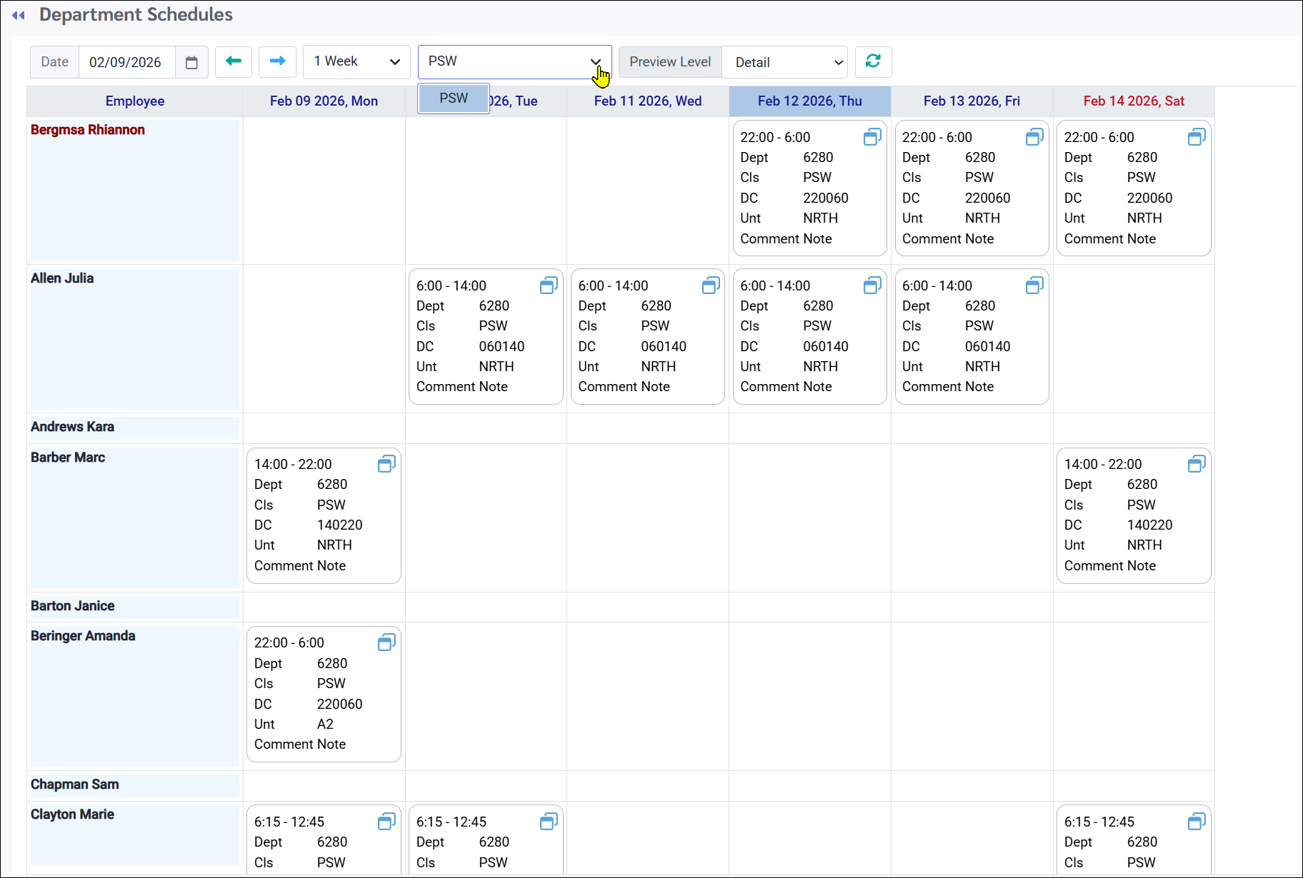Click employee name Andrews Kara

pos(72,427)
